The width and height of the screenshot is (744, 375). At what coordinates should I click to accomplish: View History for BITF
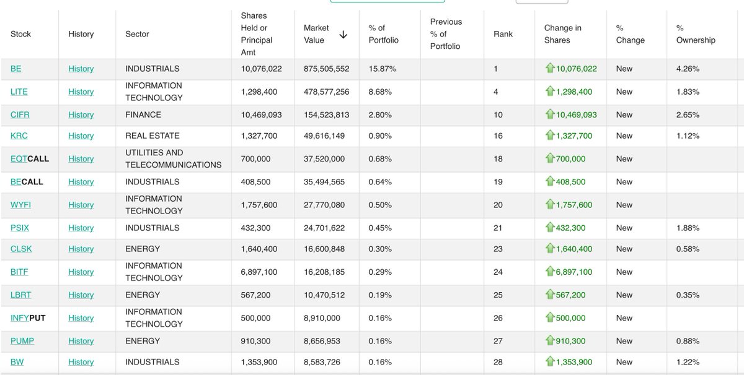tap(81, 272)
